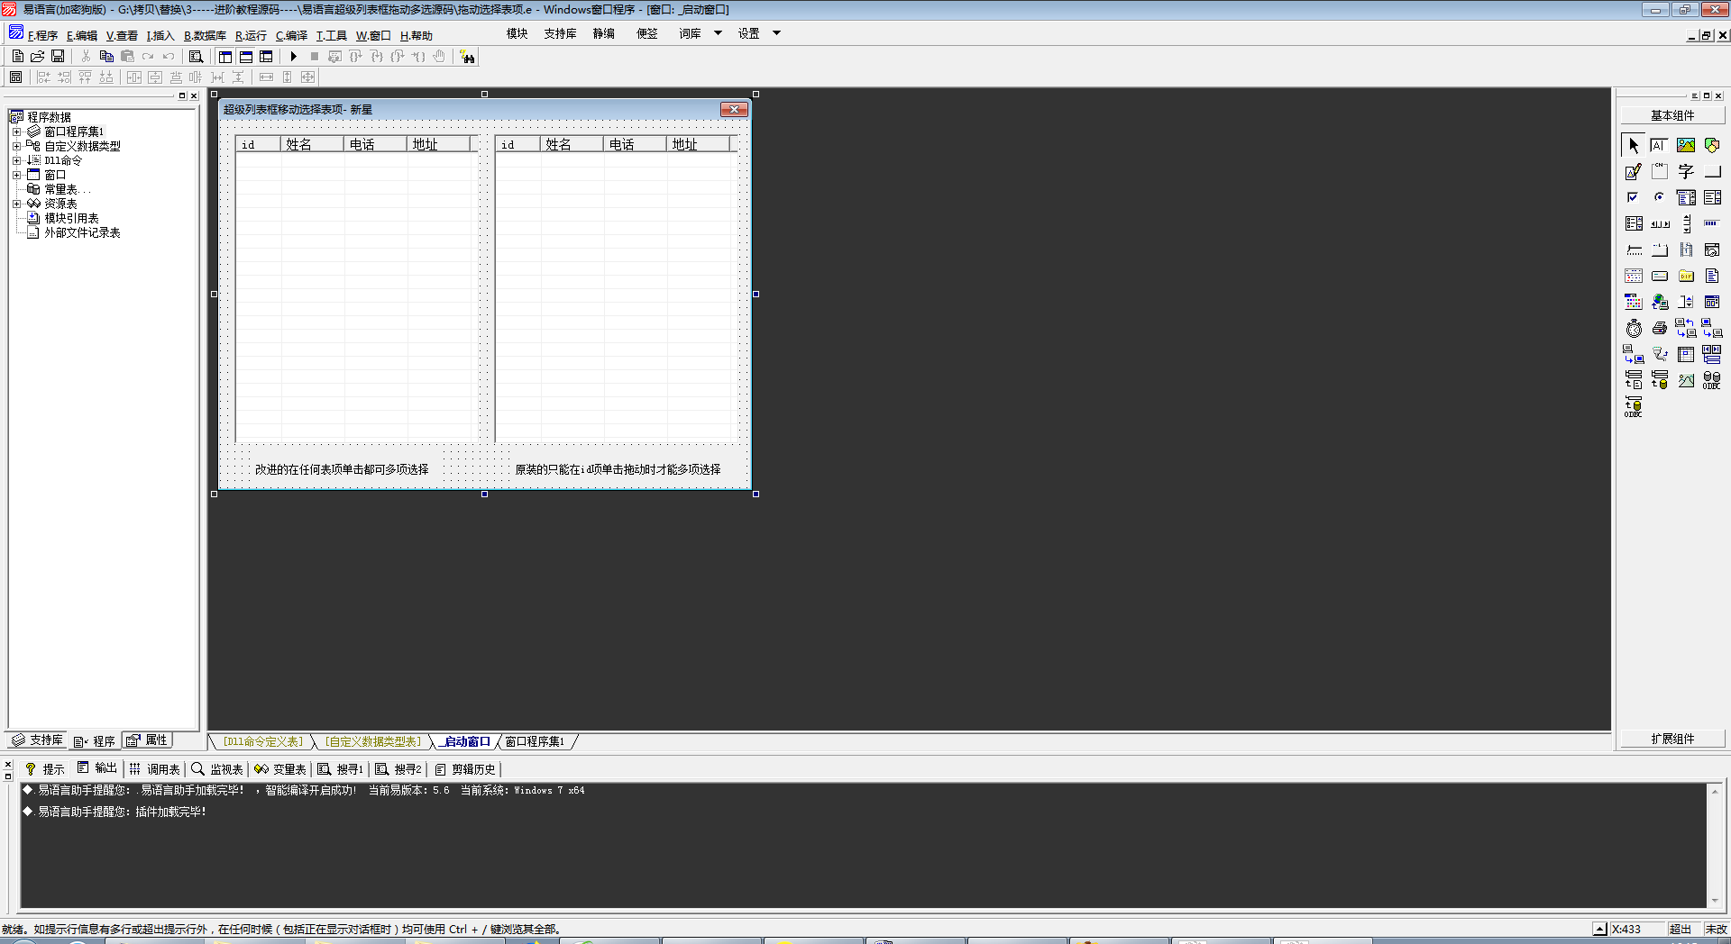
Task: Select 模块引用表 in the program tree
Action: tap(71, 218)
